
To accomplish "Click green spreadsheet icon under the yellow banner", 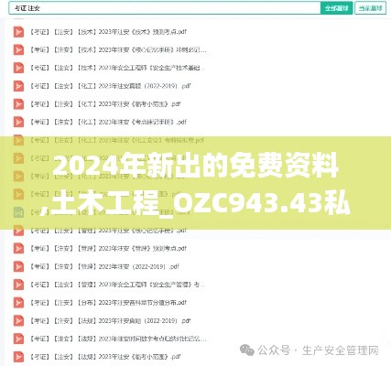I will [18, 212].
